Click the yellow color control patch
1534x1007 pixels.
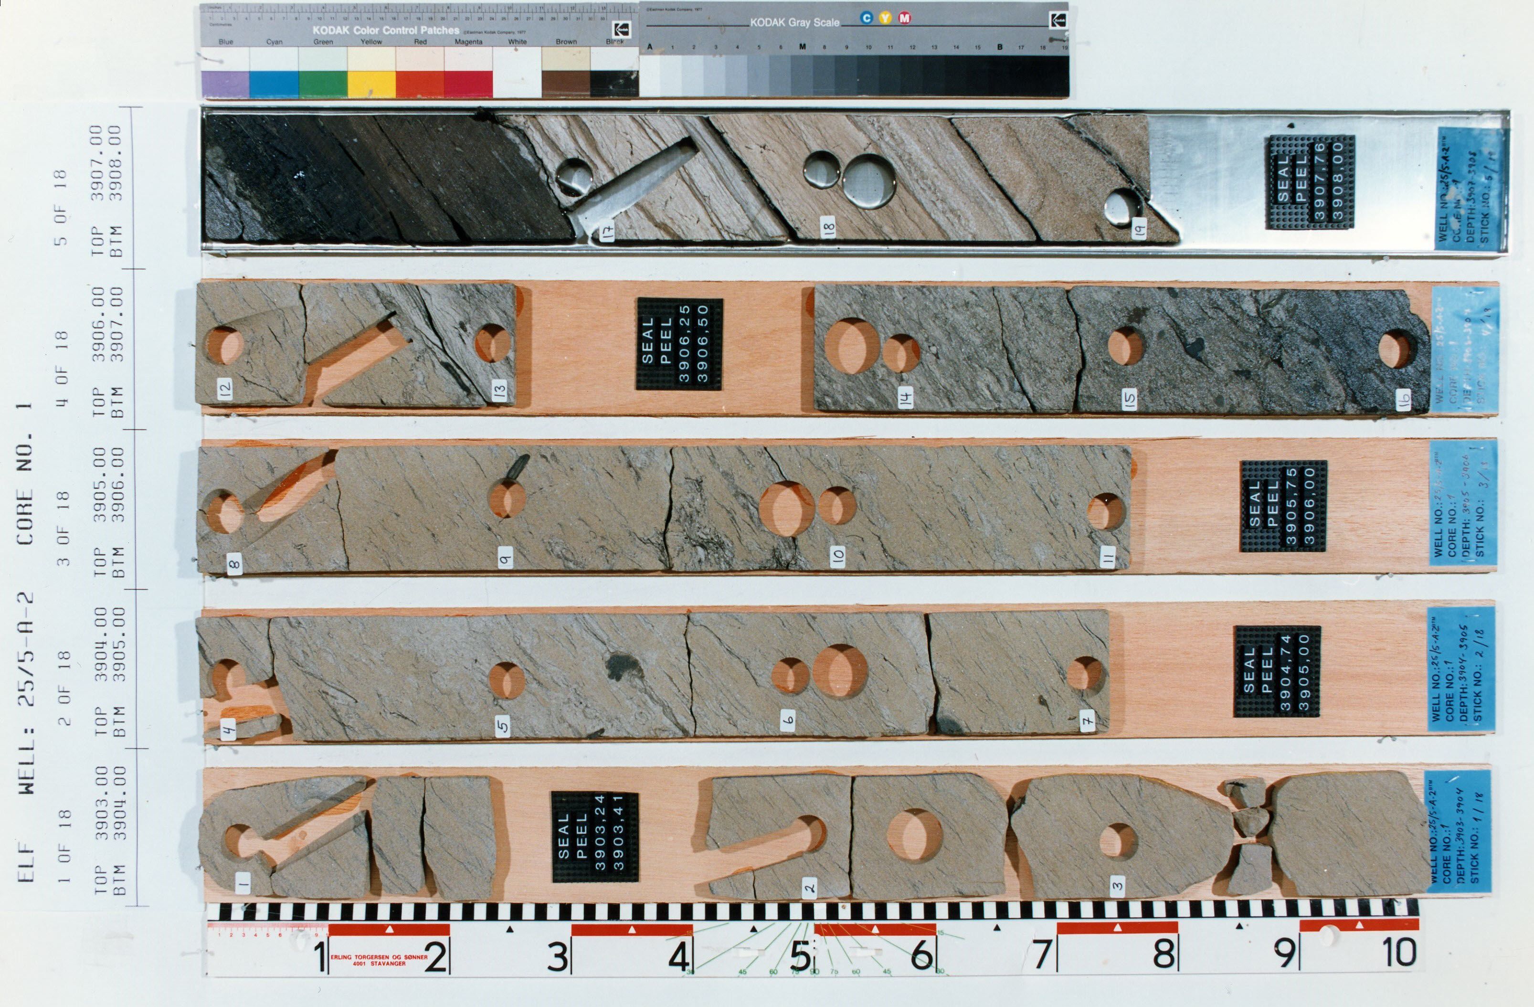coord(371,84)
